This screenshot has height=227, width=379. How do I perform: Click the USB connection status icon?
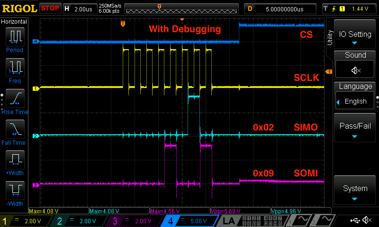pyautogui.click(x=354, y=220)
